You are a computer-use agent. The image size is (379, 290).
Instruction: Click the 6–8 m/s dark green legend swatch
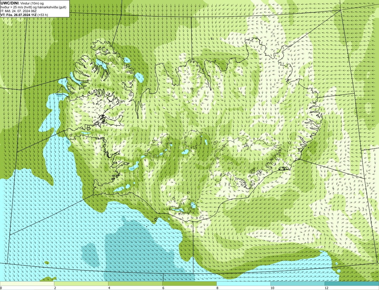tap(189, 283)
